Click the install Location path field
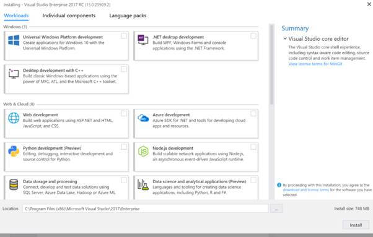The image size is (373, 237). [x=145, y=209]
